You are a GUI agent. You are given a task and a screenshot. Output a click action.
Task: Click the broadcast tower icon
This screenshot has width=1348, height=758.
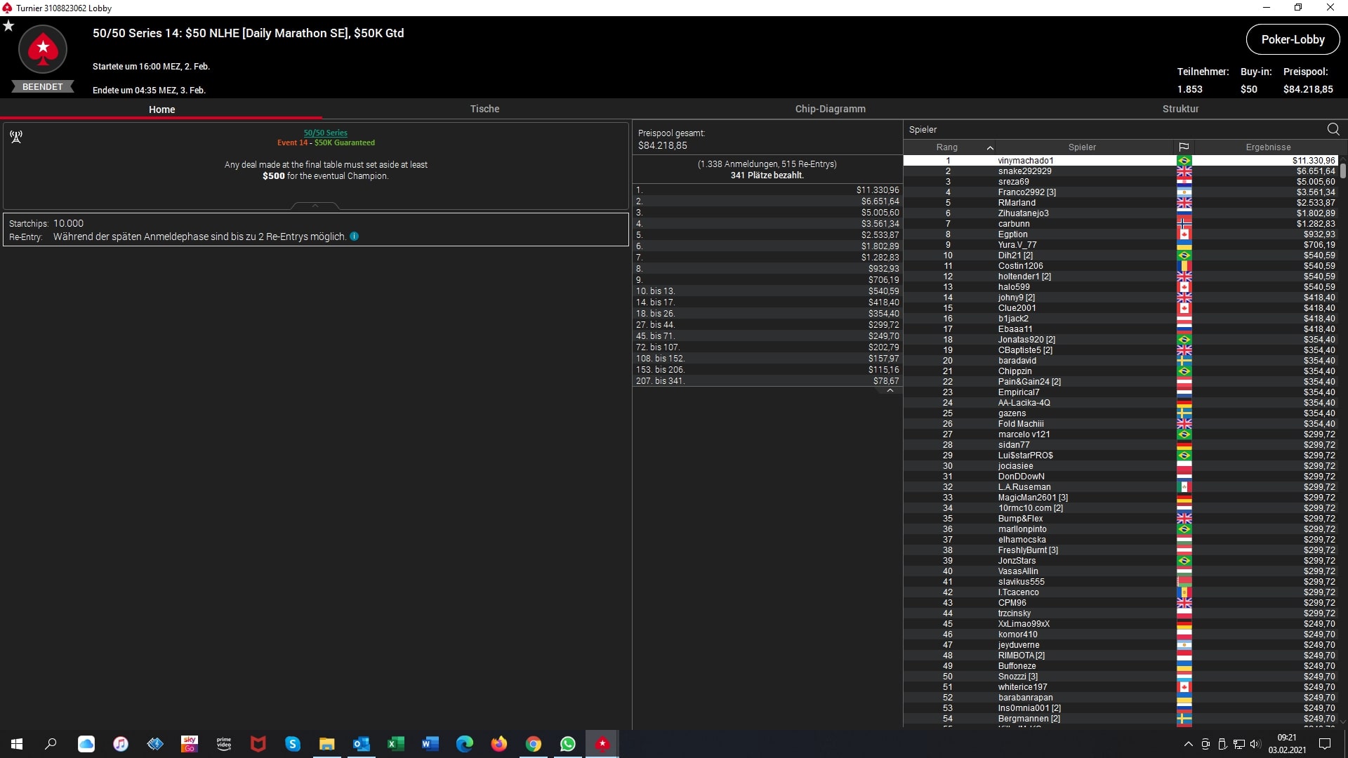pos(16,136)
